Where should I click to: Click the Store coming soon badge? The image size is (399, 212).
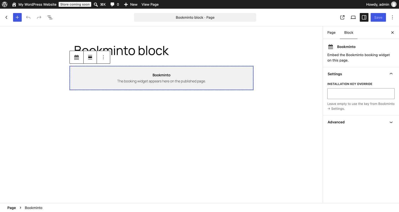coord(75,4)
